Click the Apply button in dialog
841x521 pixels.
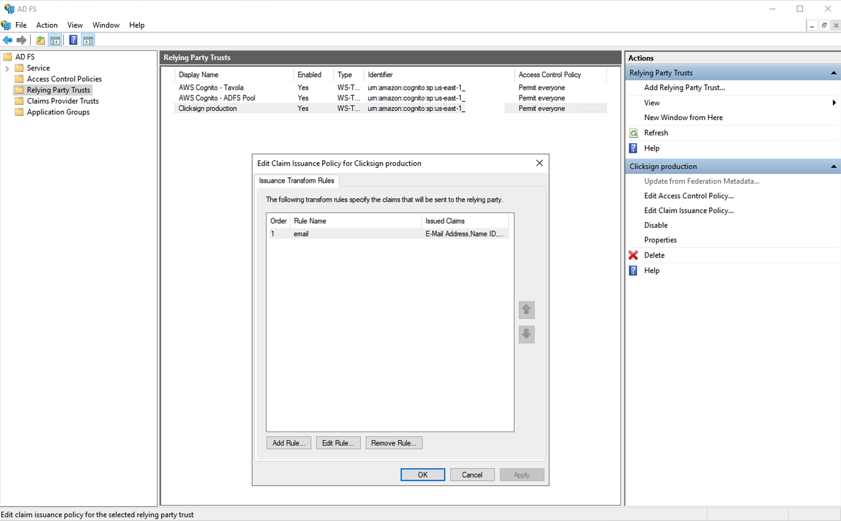point(522,475)
